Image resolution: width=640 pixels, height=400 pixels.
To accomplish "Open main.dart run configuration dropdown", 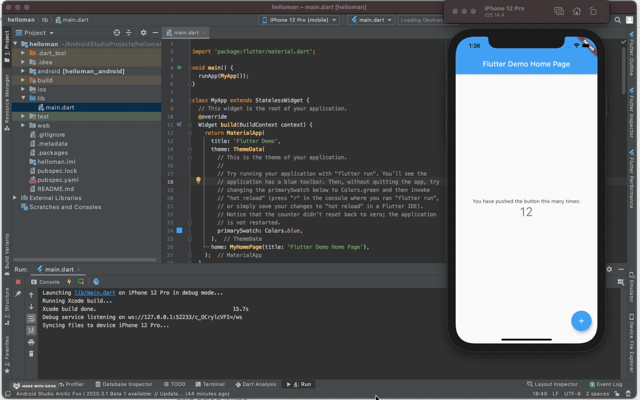I will [x=371, y=20].
